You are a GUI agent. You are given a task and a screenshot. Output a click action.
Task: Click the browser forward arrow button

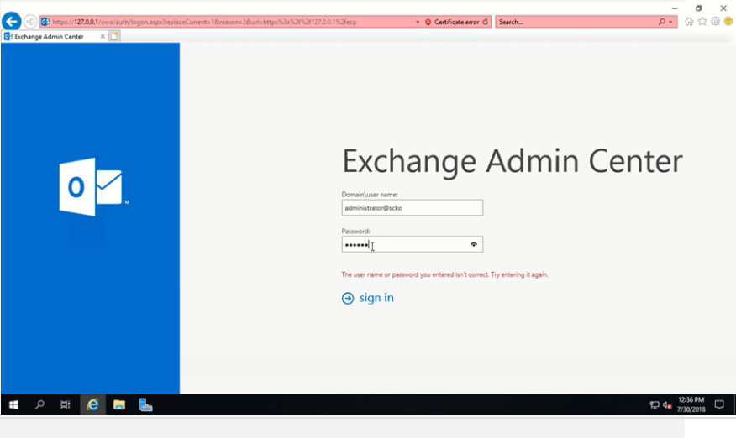click(30, 21)
